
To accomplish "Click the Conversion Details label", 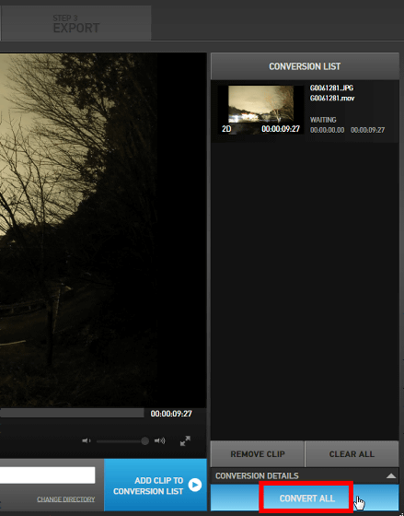I will tap(257, 475).
